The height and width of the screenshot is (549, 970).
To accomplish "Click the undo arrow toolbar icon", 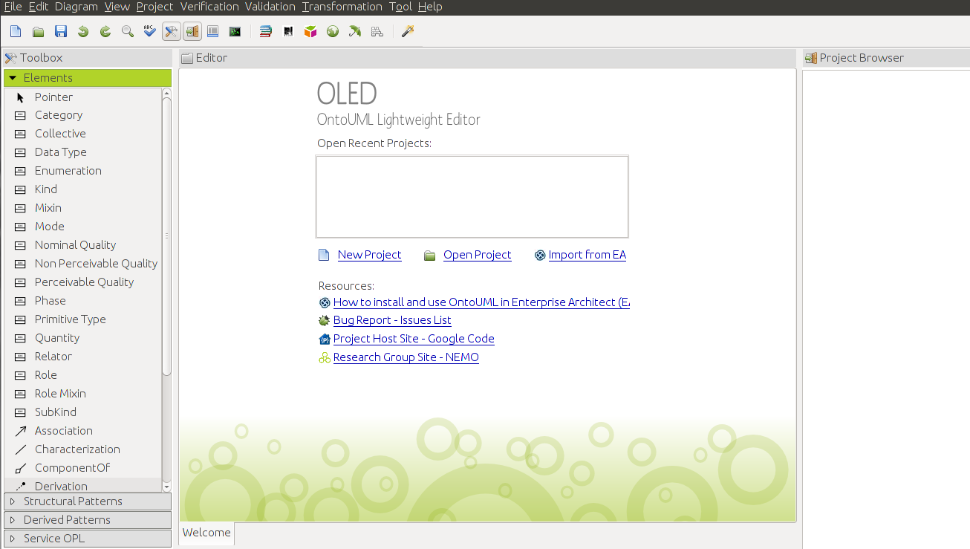I will pos(83,31).
